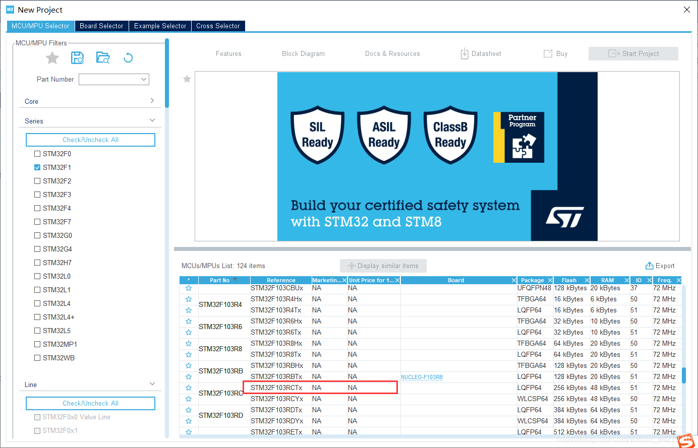Enable the STM32F7 series checkbox
This screenshot has width=698, height=448.
coord(37,222)
